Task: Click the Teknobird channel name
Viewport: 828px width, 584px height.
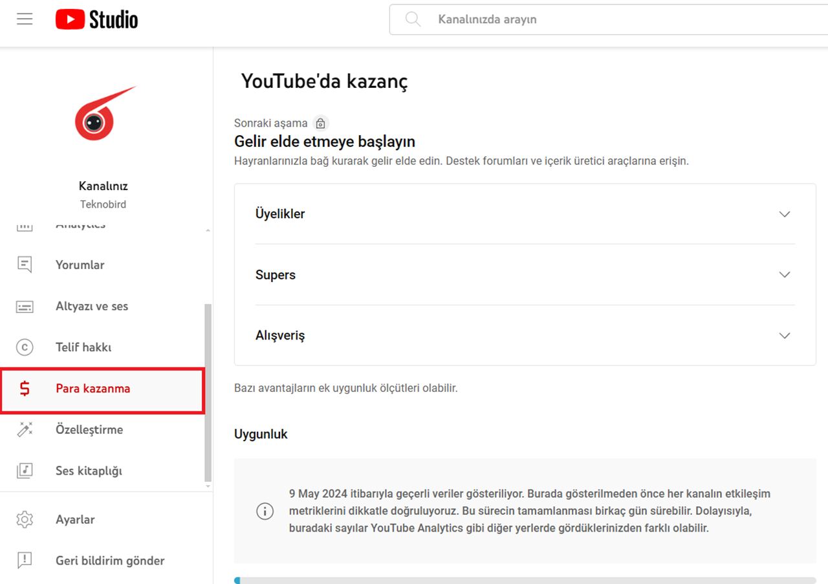Action: pos(103,204)
